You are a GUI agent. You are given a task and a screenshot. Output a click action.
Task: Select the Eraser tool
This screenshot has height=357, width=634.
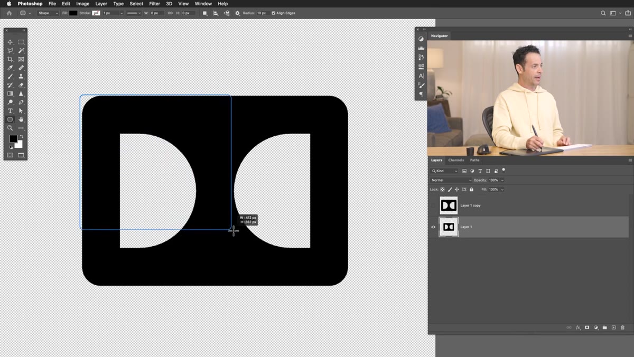pos(21,85)
